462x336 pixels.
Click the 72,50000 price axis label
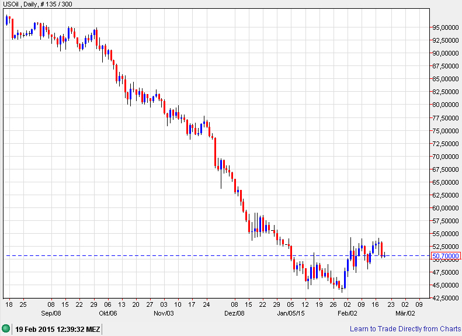coord(446,144)
